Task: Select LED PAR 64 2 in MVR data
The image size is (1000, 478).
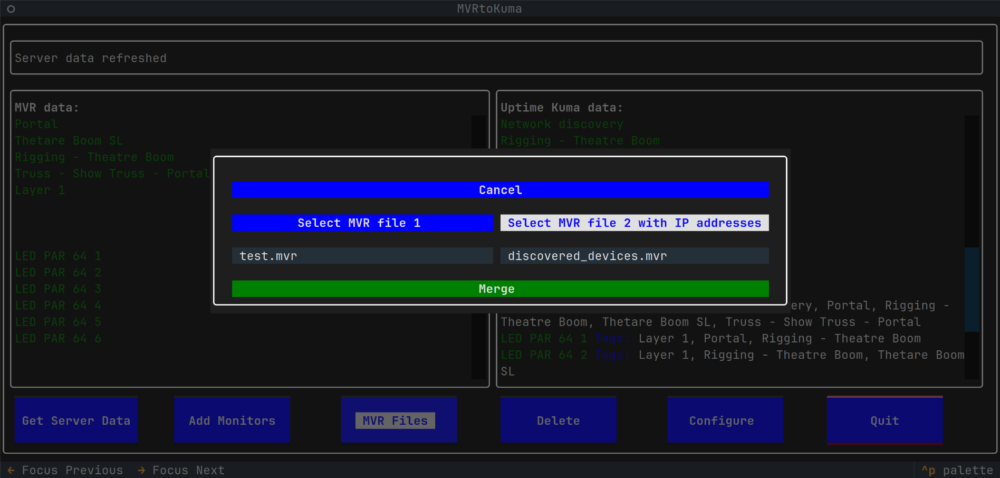Action: click(58, 272)
